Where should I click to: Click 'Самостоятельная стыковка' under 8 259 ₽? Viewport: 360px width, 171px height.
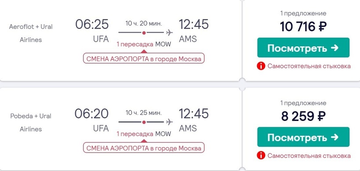pos(309,156)
